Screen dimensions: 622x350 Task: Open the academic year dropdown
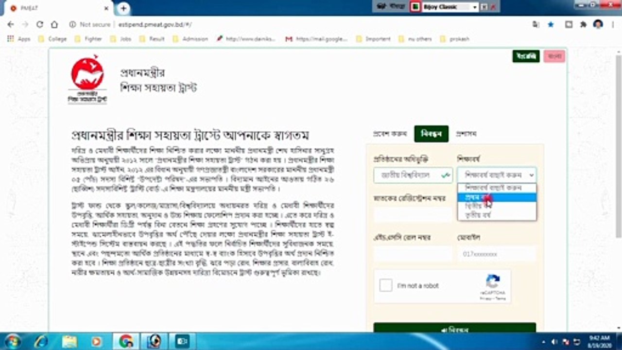pos(497,175)
